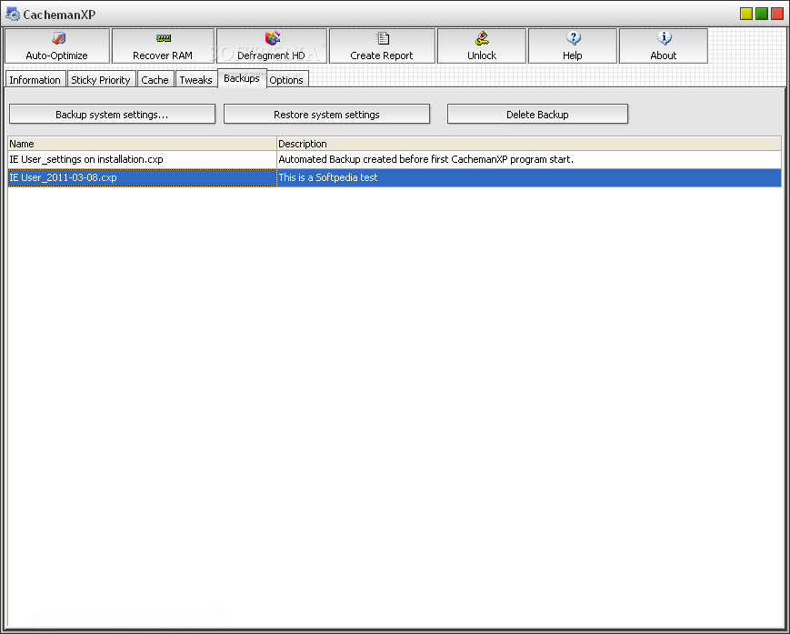Open Help from the toolbar
790x634 pixels.
(573, 45)
